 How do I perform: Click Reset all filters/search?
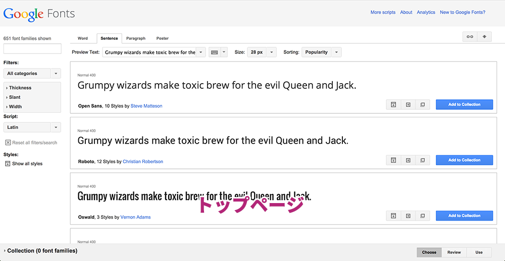tap(31, 143)
